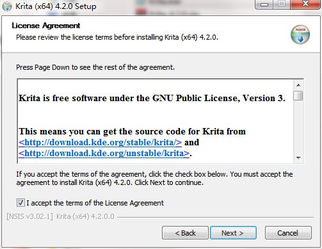Minimize the Krita Setup window
322x249 pixels.
pos(264,4)
